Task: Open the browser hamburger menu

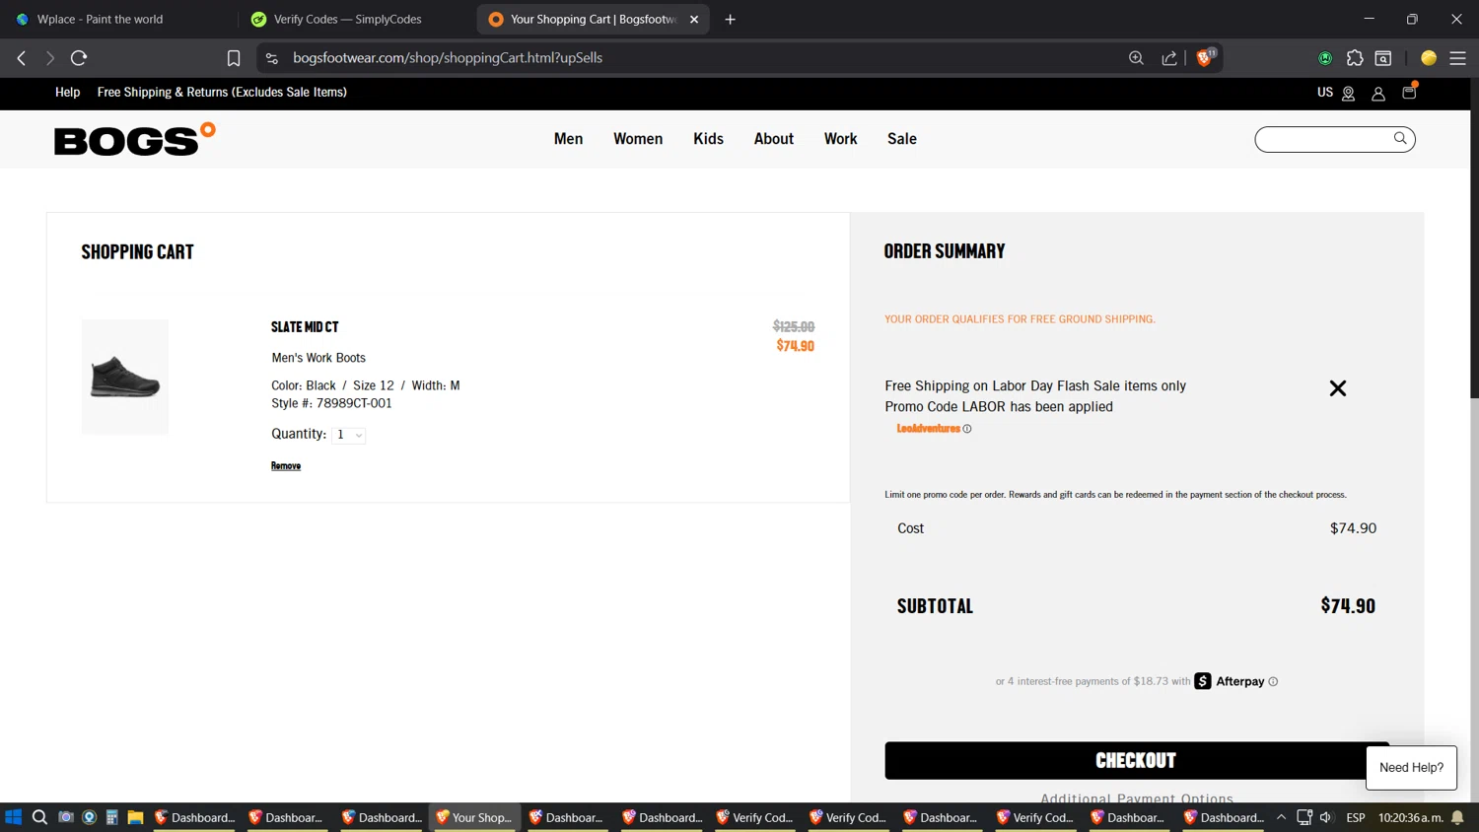Action: coord(1457,58)
